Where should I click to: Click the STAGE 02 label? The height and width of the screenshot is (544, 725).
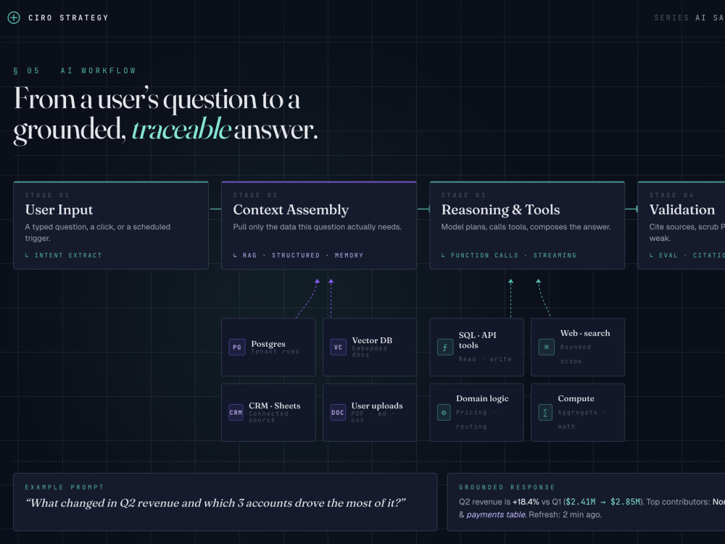(x=255, y=195)
